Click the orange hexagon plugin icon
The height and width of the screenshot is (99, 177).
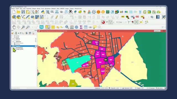(x=98, y=12)
